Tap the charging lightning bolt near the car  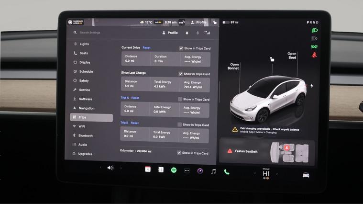312,86
